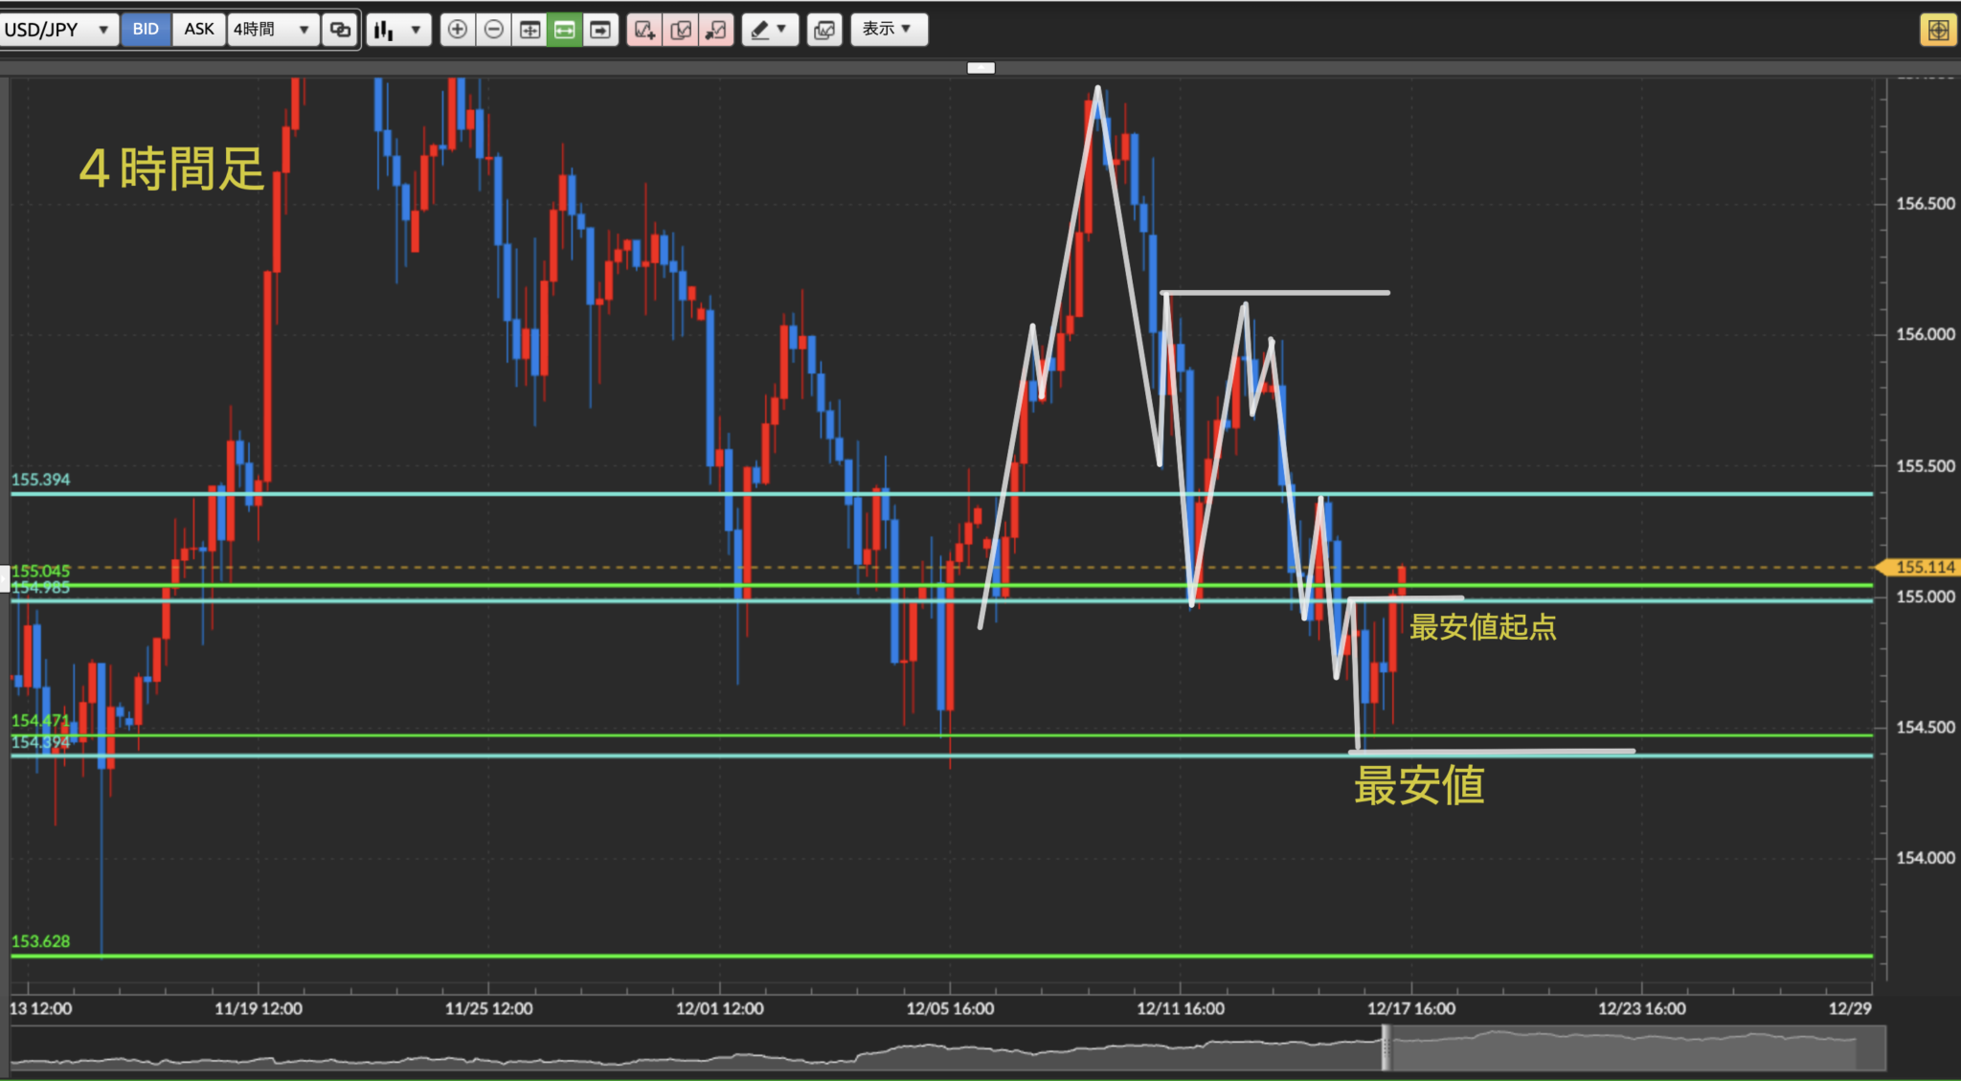The width and height of the screenshot is (1961, 1081).
Task: Switch to ASK price display
Action: coord(199,30)
